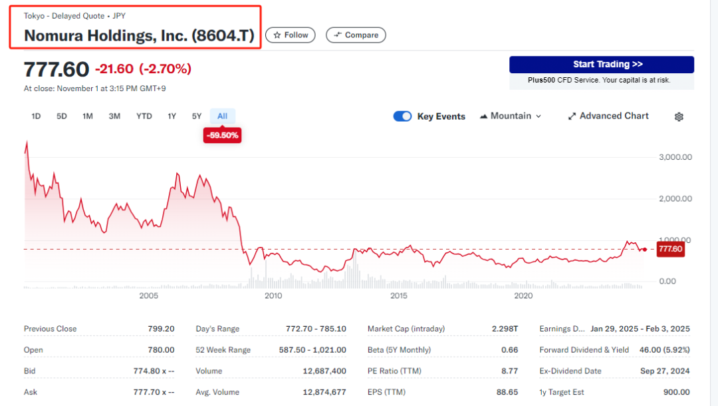The width and height of the screenshot is (718, 406).
Task: Click the Avg. Volume value 12,874,677
Action: point(324,392)
